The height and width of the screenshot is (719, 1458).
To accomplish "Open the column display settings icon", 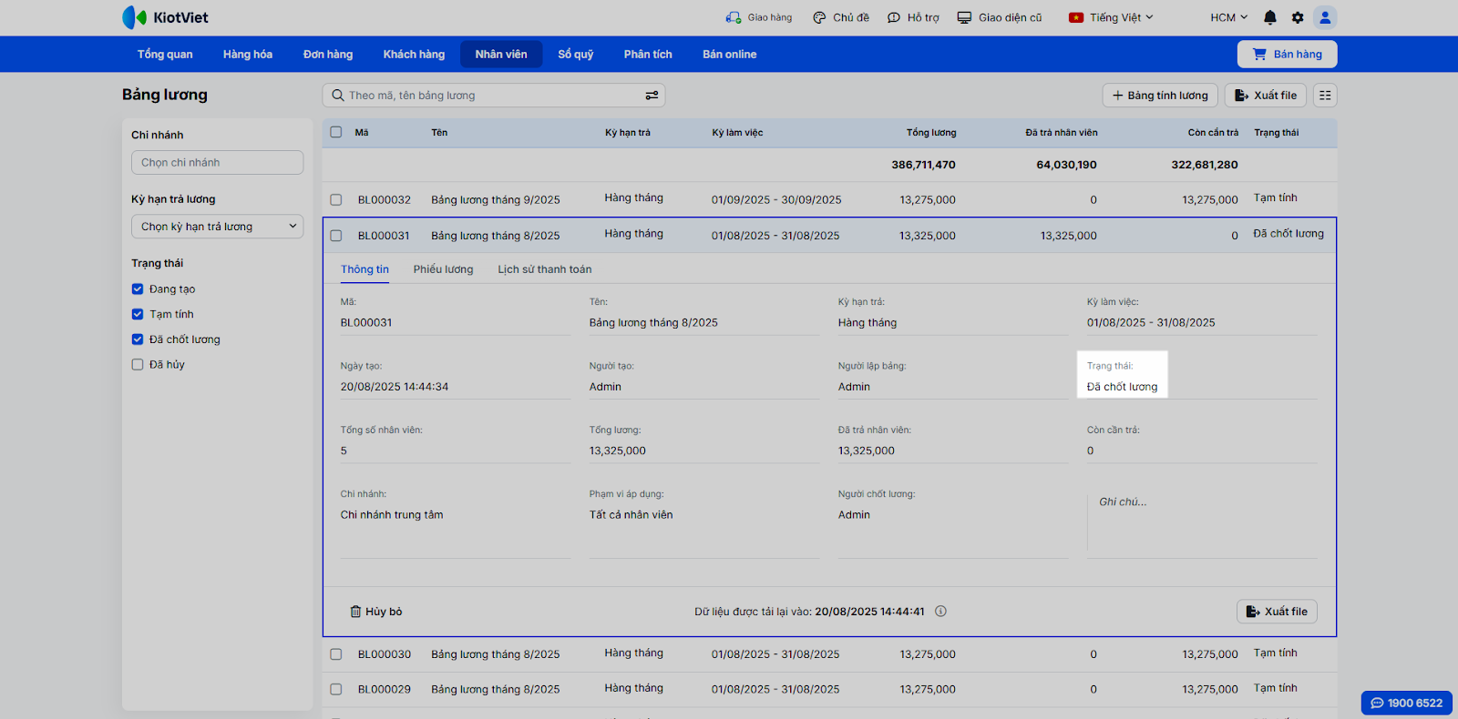I will click(x=1325, y=96).
